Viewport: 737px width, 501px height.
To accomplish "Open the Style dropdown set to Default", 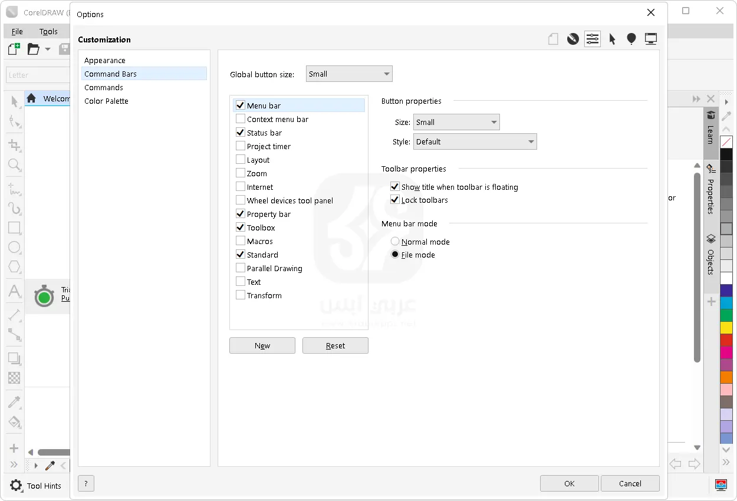I will click(475, 142).
